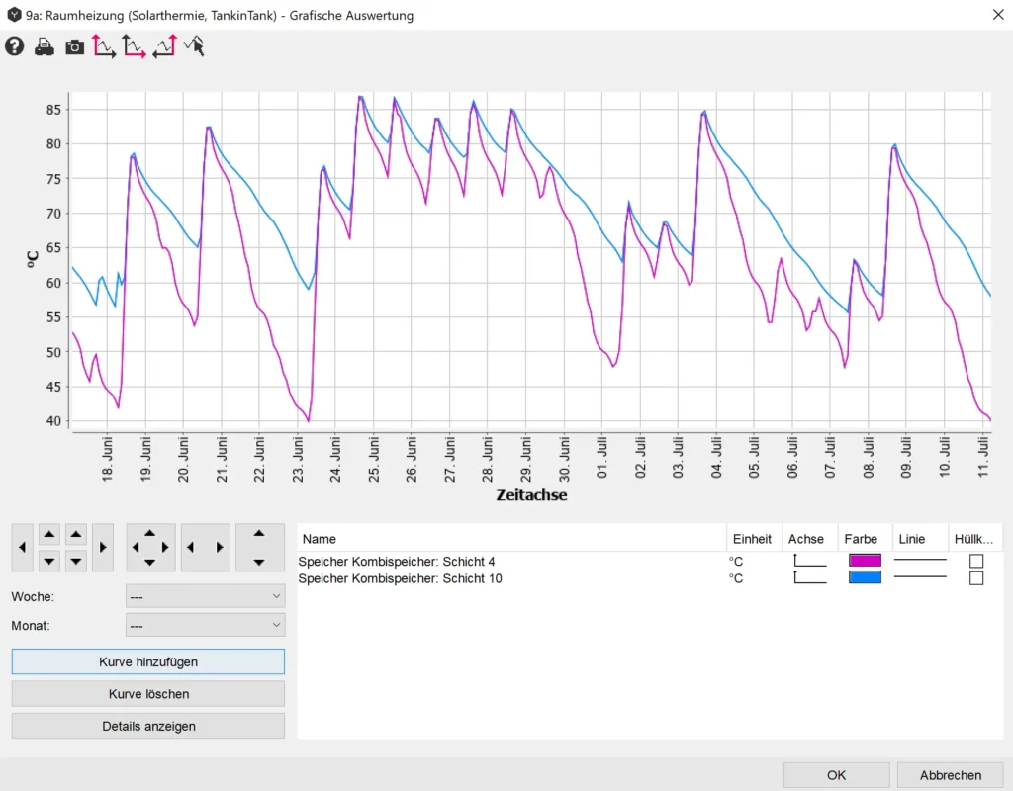Click the '25. Juni' date label
Image resolution: width=1013 pixels, height=791 pixels.
(373, 459)
